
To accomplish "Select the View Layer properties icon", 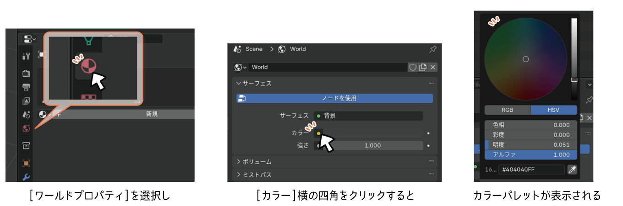I will 27,101.
